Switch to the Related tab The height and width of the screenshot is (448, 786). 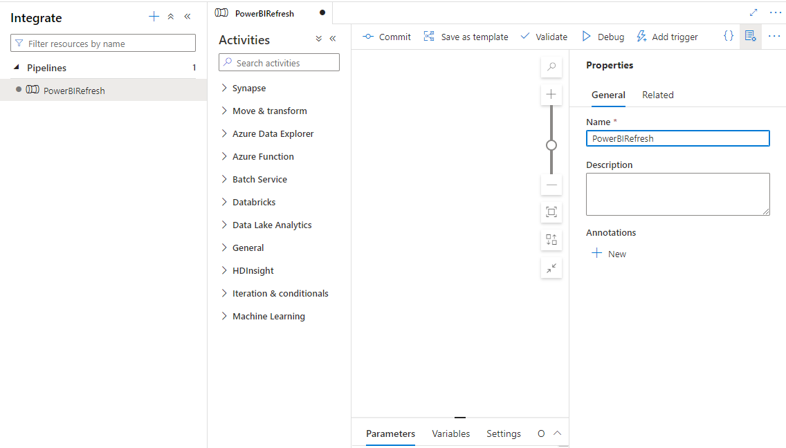pyautogui.click(x=658, y=95)
